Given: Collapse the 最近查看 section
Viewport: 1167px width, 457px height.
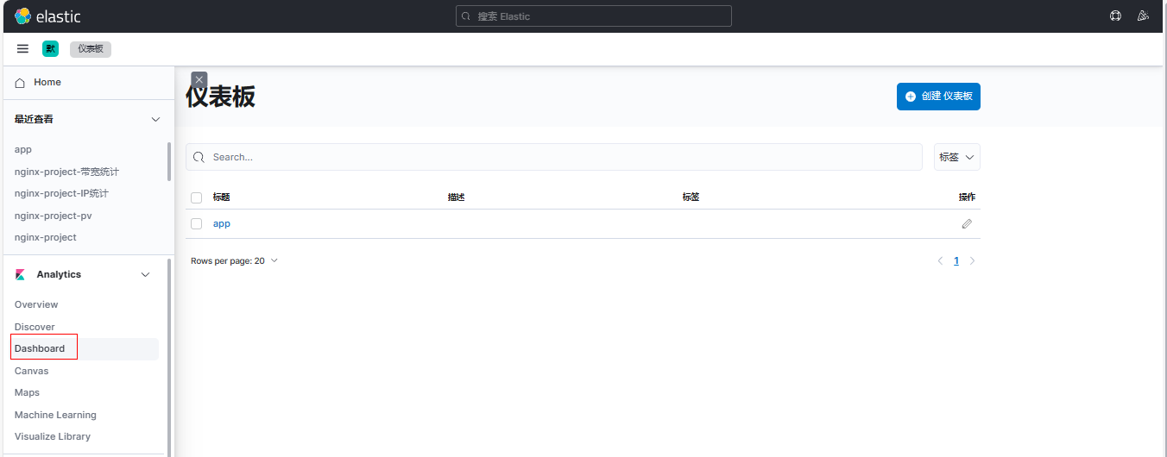Looking at the screenshot, I should click(x=155, y=119).
